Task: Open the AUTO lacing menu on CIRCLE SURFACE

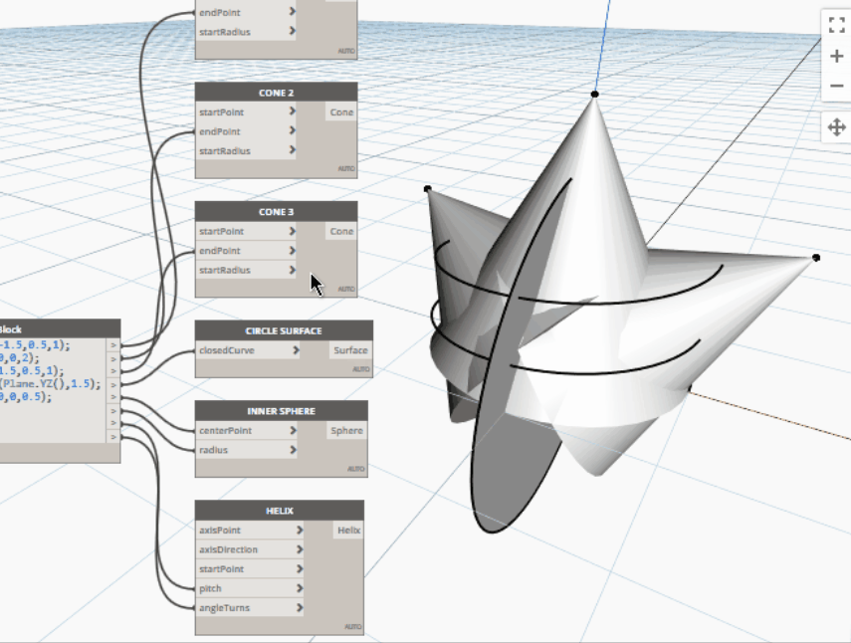Action: coord(361,369)
